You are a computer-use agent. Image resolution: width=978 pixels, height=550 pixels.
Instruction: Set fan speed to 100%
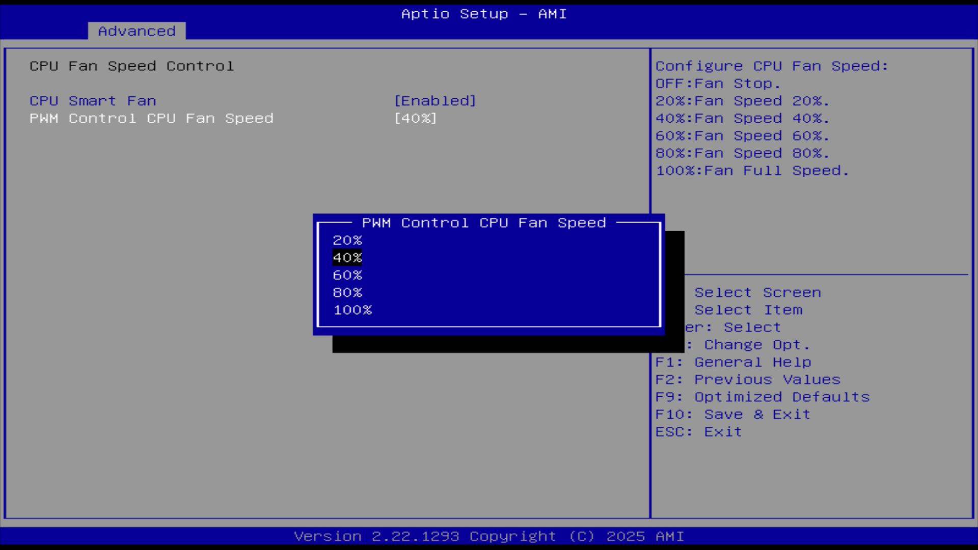[x=352, y=310]
